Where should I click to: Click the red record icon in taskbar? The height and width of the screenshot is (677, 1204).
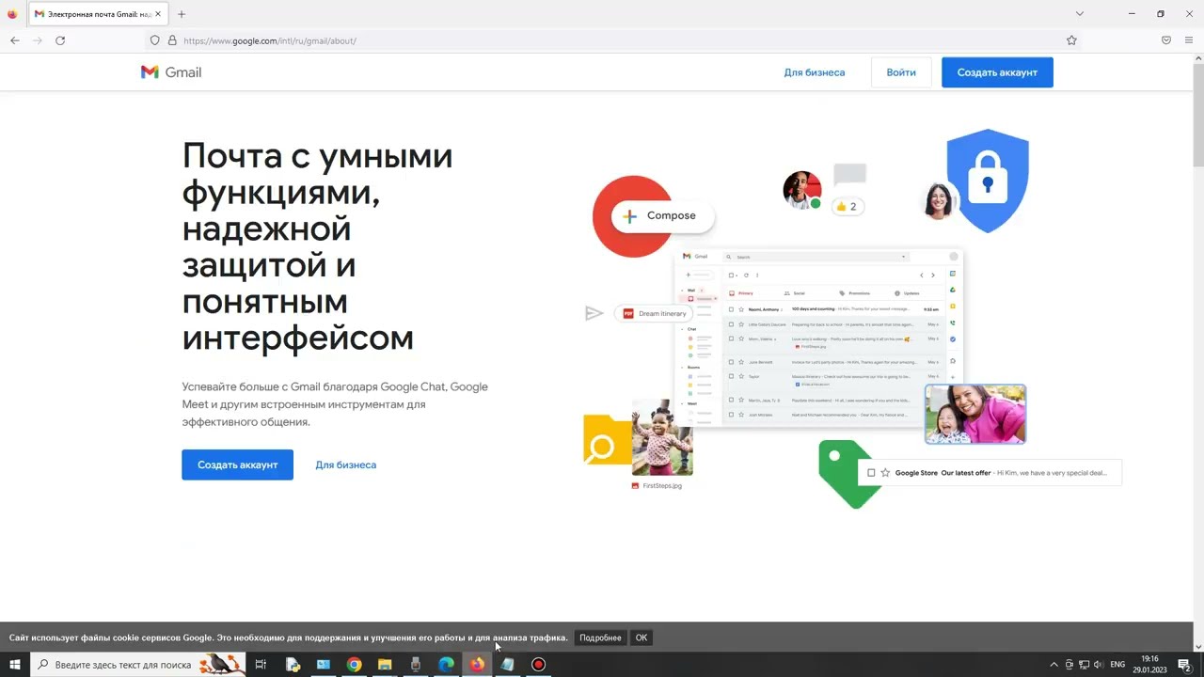click(x=538, y=665)
